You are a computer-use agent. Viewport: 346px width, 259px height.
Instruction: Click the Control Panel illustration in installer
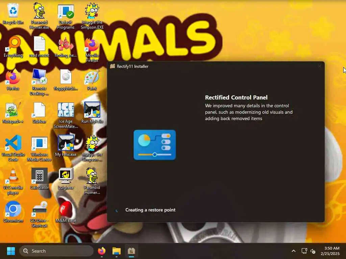tap(155, 145)
